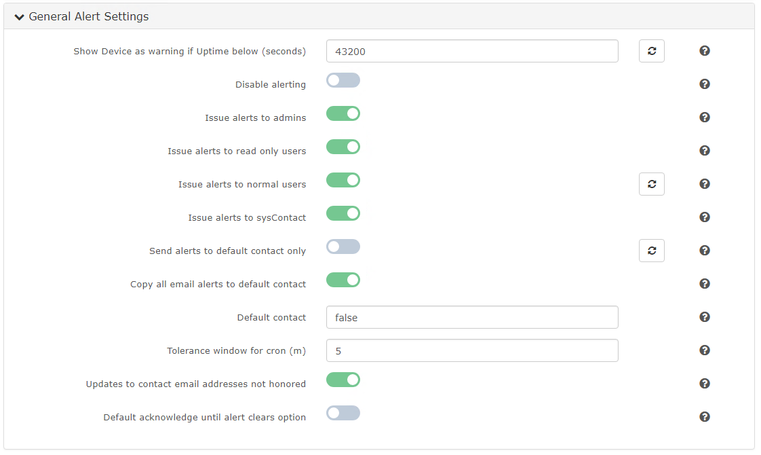Enable the Disable alerting toggle
761x455 pixels.
pos(343,80)
